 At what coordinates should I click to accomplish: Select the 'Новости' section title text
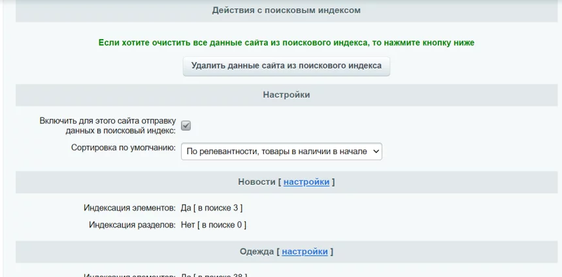257,182
